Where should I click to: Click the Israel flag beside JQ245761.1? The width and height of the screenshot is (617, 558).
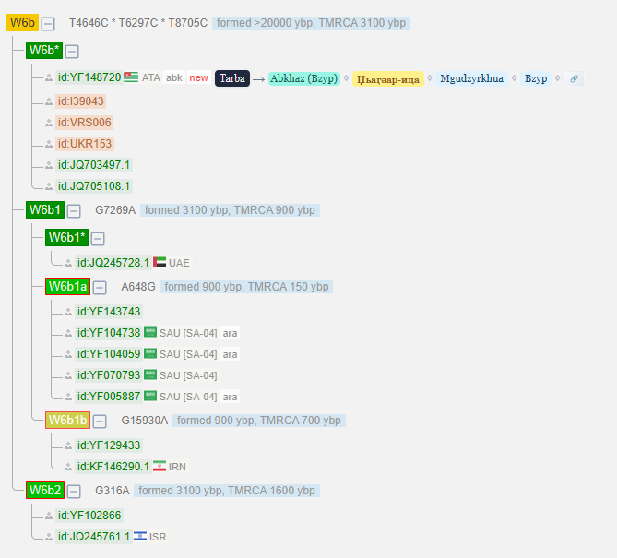tap(140, 536)
